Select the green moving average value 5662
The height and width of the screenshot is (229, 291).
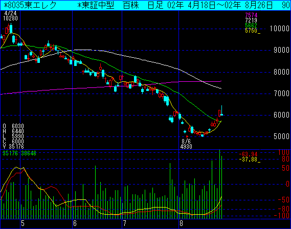[x=251, y=25]
